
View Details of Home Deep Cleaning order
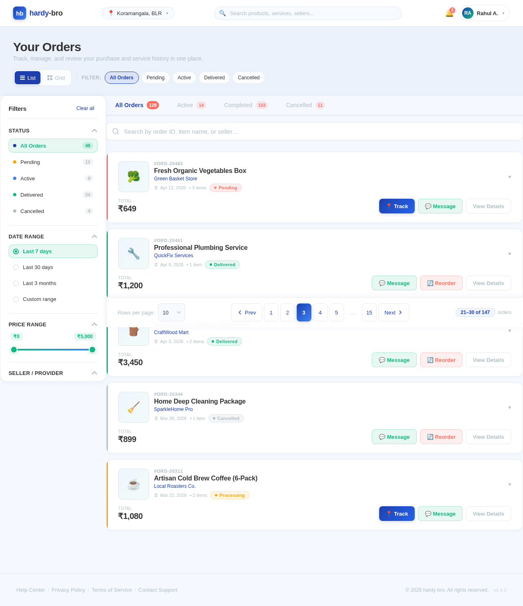pos(488,437)
